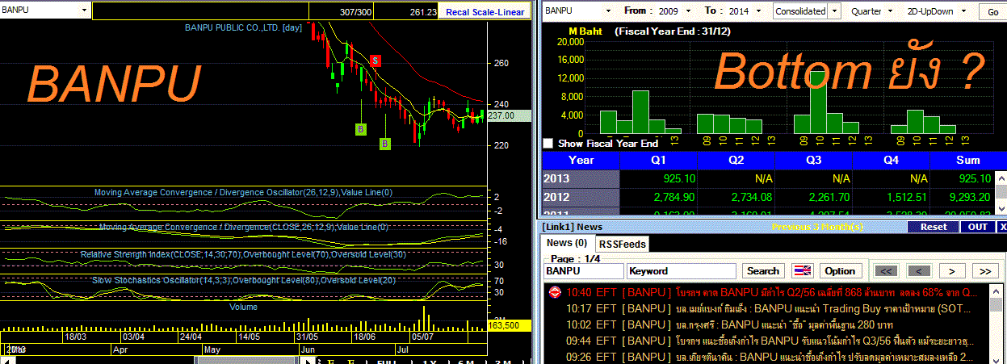Click the red S sell signal marker on chart
The height and width of the screenshot is (364, 1007).
tap(376, 61)
